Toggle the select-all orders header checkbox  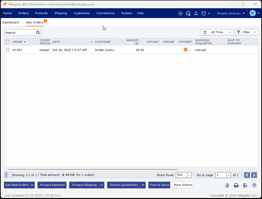[x=8, y=42]
